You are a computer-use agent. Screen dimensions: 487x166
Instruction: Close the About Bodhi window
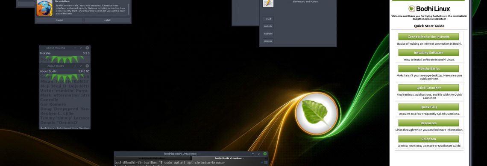click(x=87, y=66)
